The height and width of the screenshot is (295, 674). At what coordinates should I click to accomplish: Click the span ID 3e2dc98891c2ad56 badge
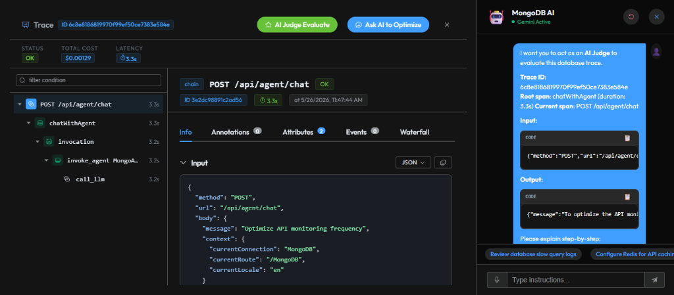214,101
